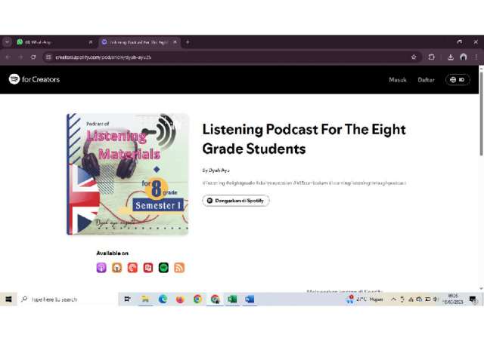Viewport: 484px width, 341px height.
Task: Open the Apple Podcasts purple icon
Action: (x=101, y=268)
